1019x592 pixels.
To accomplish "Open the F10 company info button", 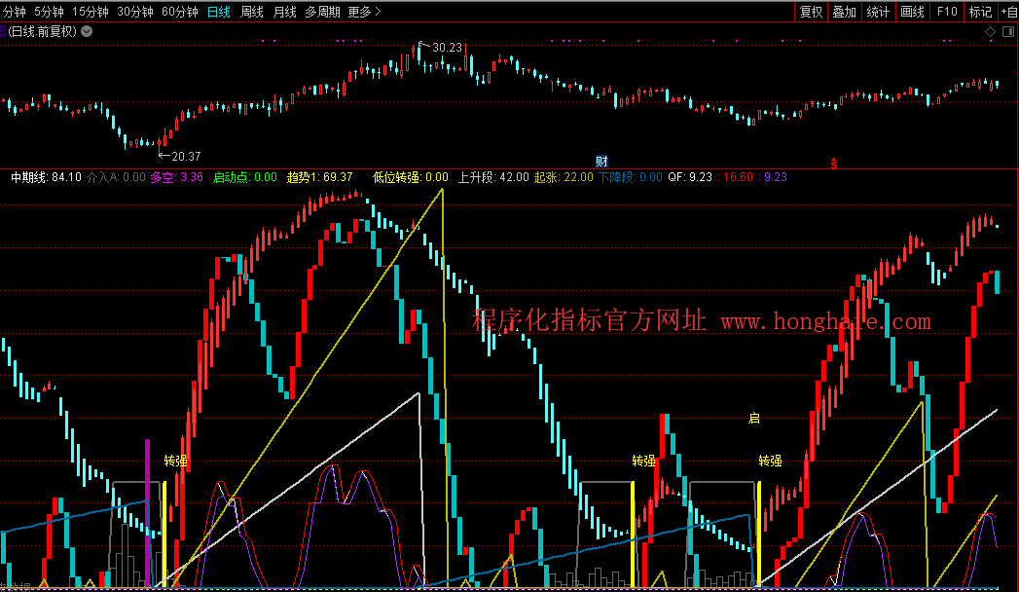I will tap(946, 12).
